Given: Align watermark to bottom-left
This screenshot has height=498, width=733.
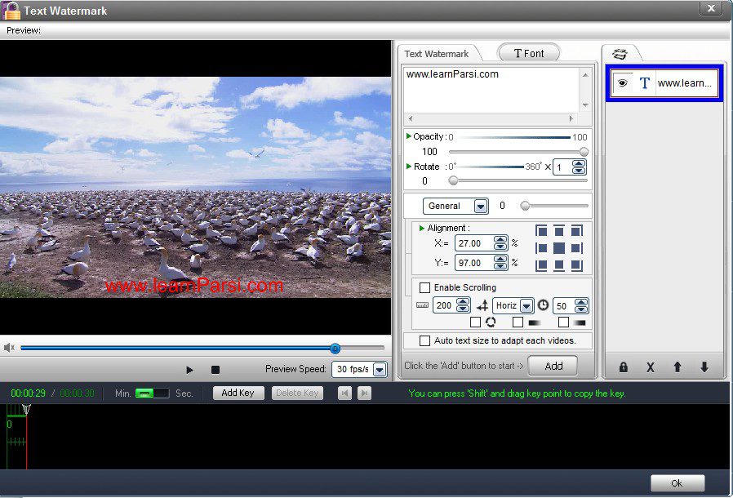Looking at the screenshot, I should [x=541, y=265].
